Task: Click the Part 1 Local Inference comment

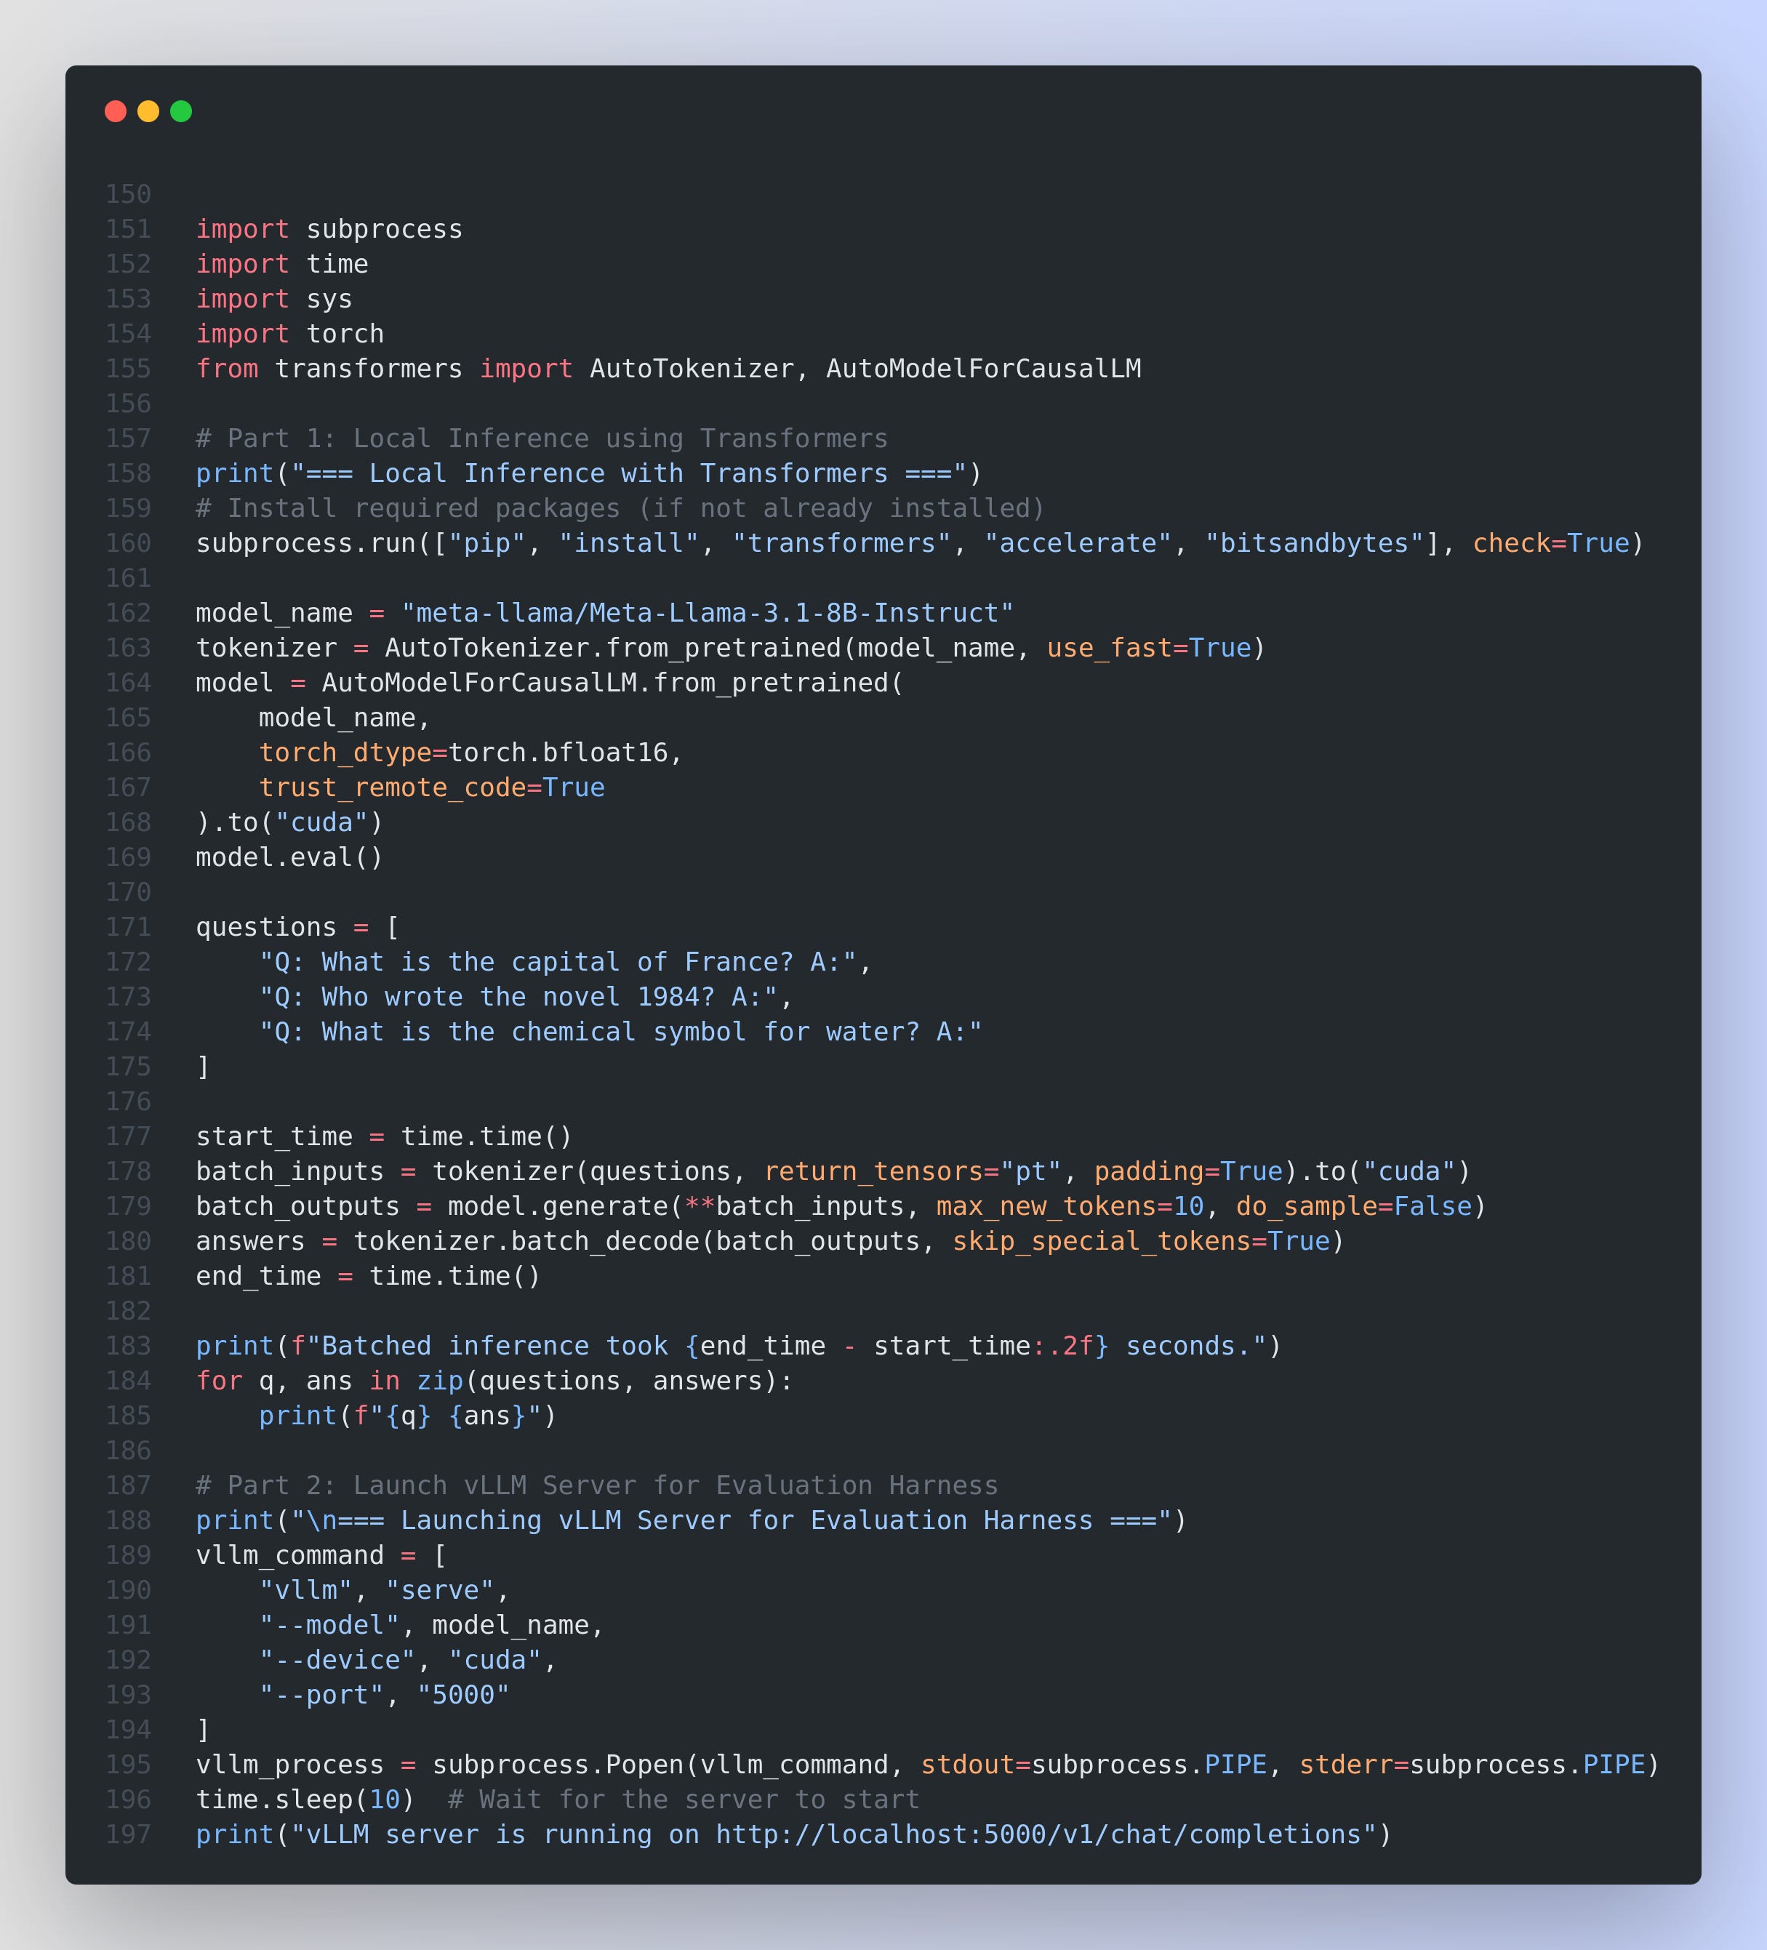Action: (x=542, y=438)
